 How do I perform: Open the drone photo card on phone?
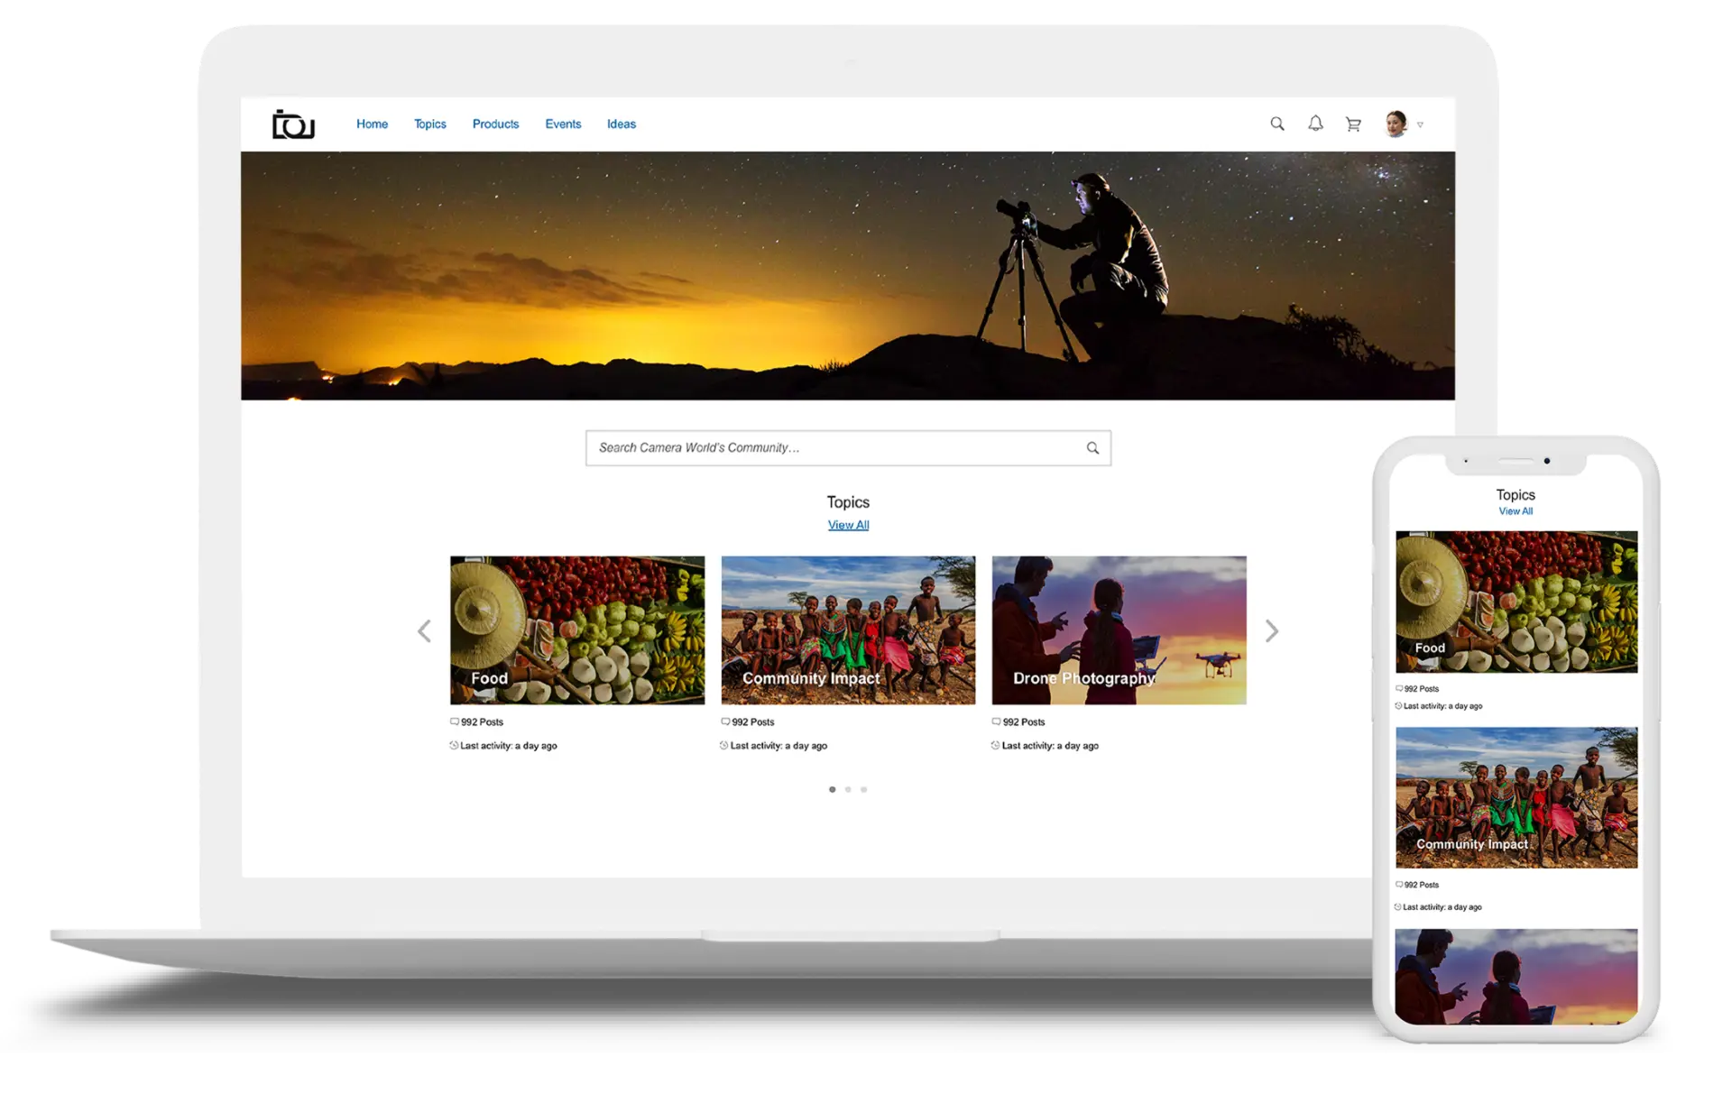[x=1516, y=977]
